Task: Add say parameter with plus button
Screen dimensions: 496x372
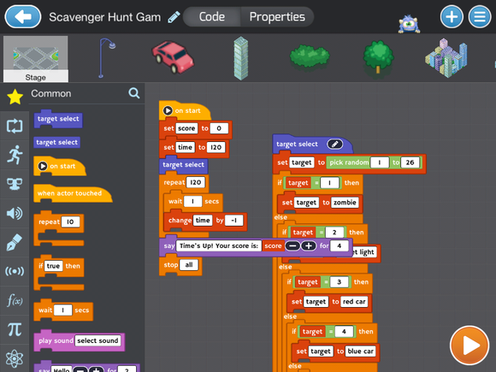Action: 309,245
